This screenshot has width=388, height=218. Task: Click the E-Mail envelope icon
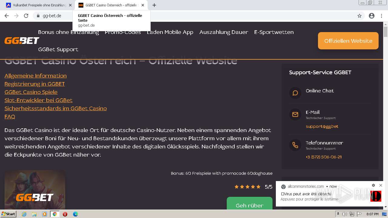(295, 114)
